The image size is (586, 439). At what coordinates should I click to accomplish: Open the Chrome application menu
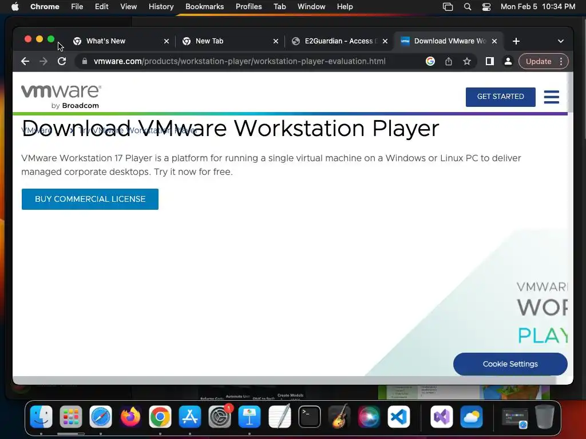point(45,7)
